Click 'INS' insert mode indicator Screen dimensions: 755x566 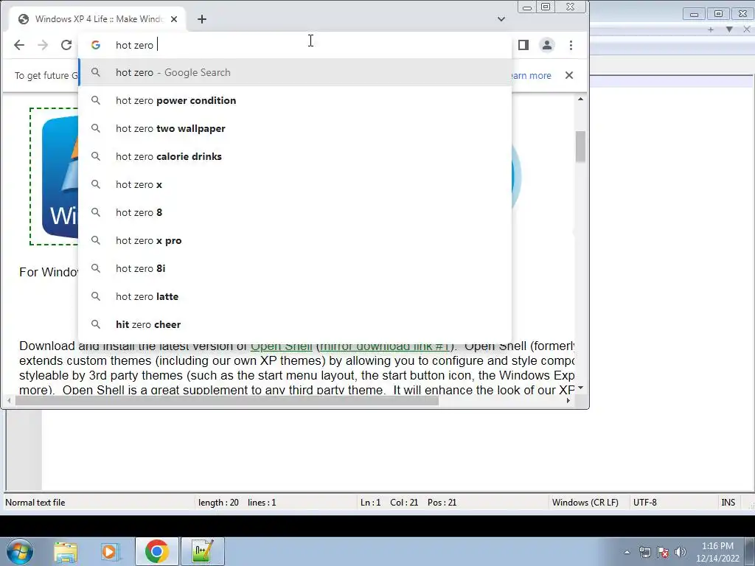(x=728, y=503)
